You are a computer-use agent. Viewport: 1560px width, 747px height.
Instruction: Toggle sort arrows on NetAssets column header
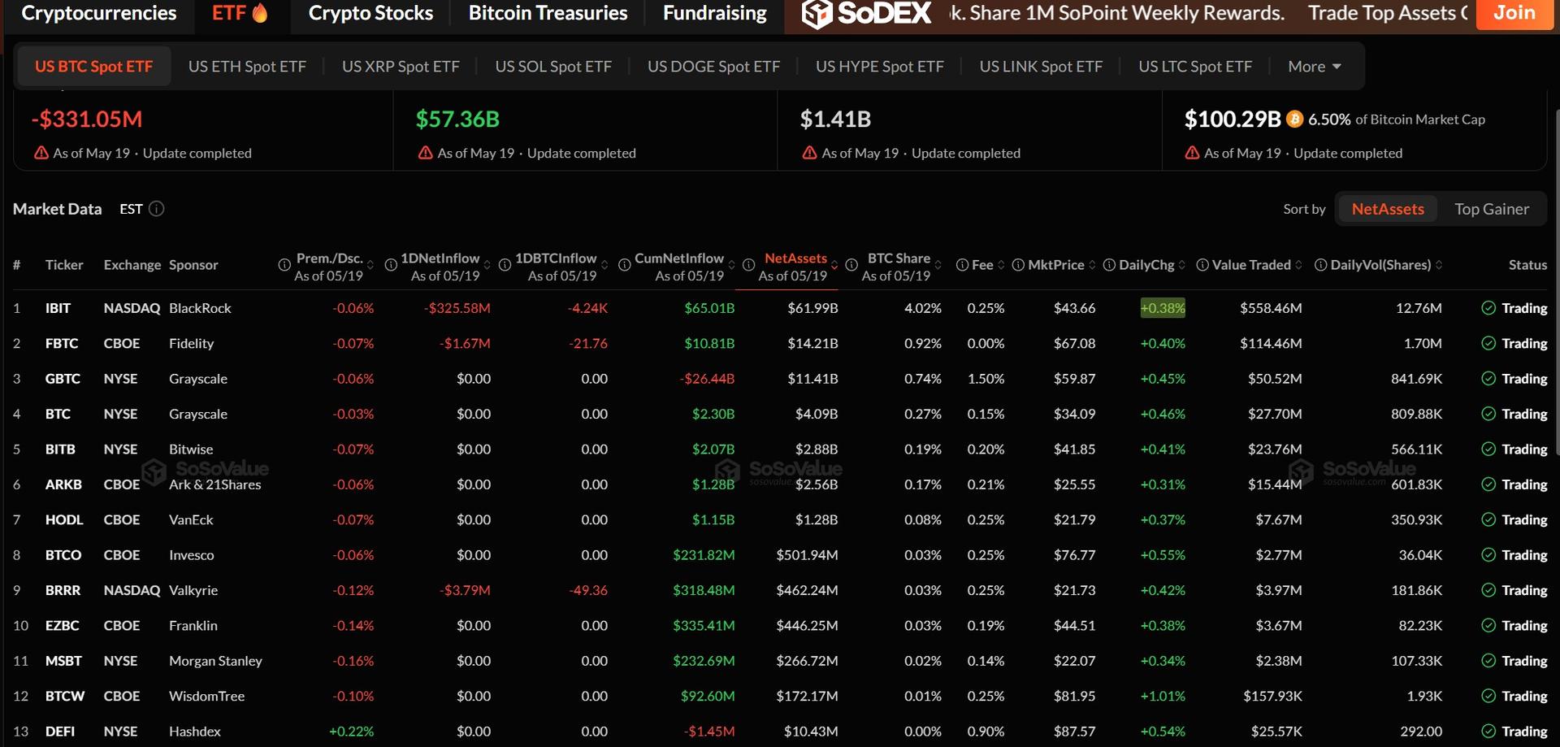click(834, 265)
